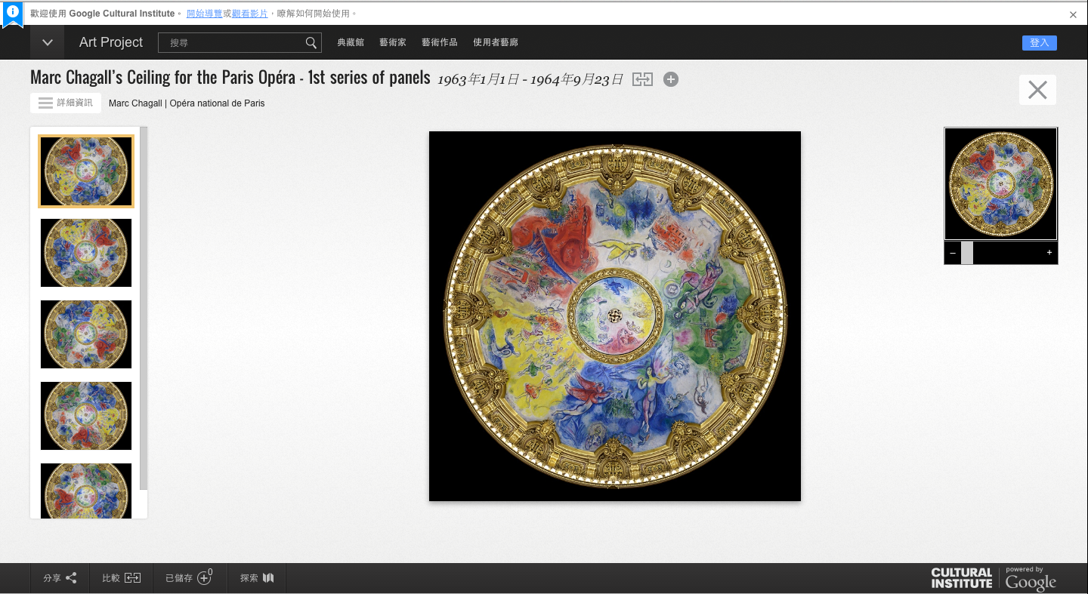Click the search magnifier icon
Screen dimensions: 1088x594
click(x=311, y=43)
